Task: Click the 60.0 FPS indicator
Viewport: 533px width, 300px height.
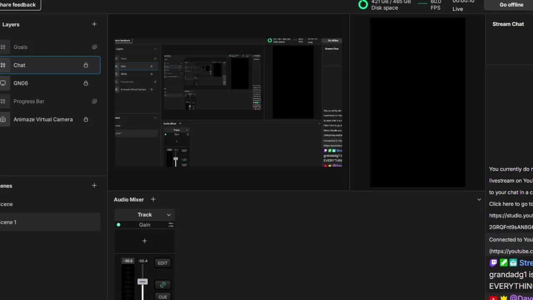Action: (436, 5)
